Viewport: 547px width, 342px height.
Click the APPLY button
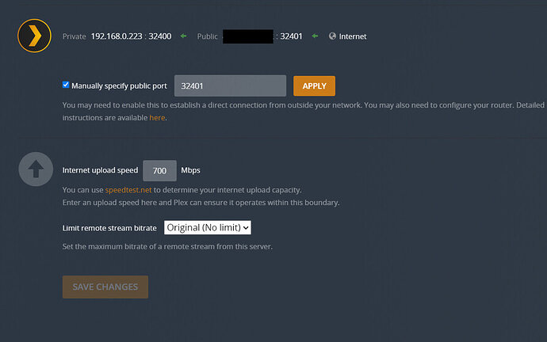click(314, 86)
